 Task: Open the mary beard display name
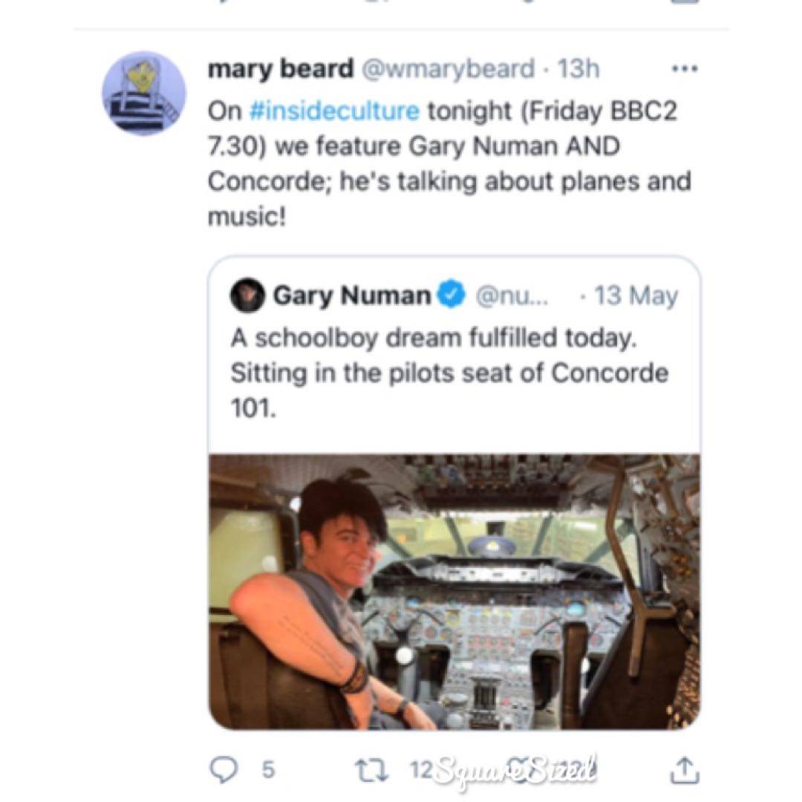281,69
